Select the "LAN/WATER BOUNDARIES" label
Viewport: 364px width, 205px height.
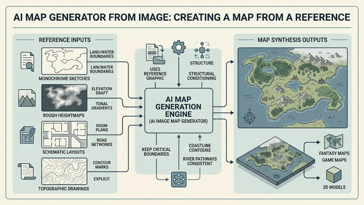pos(102,69)
